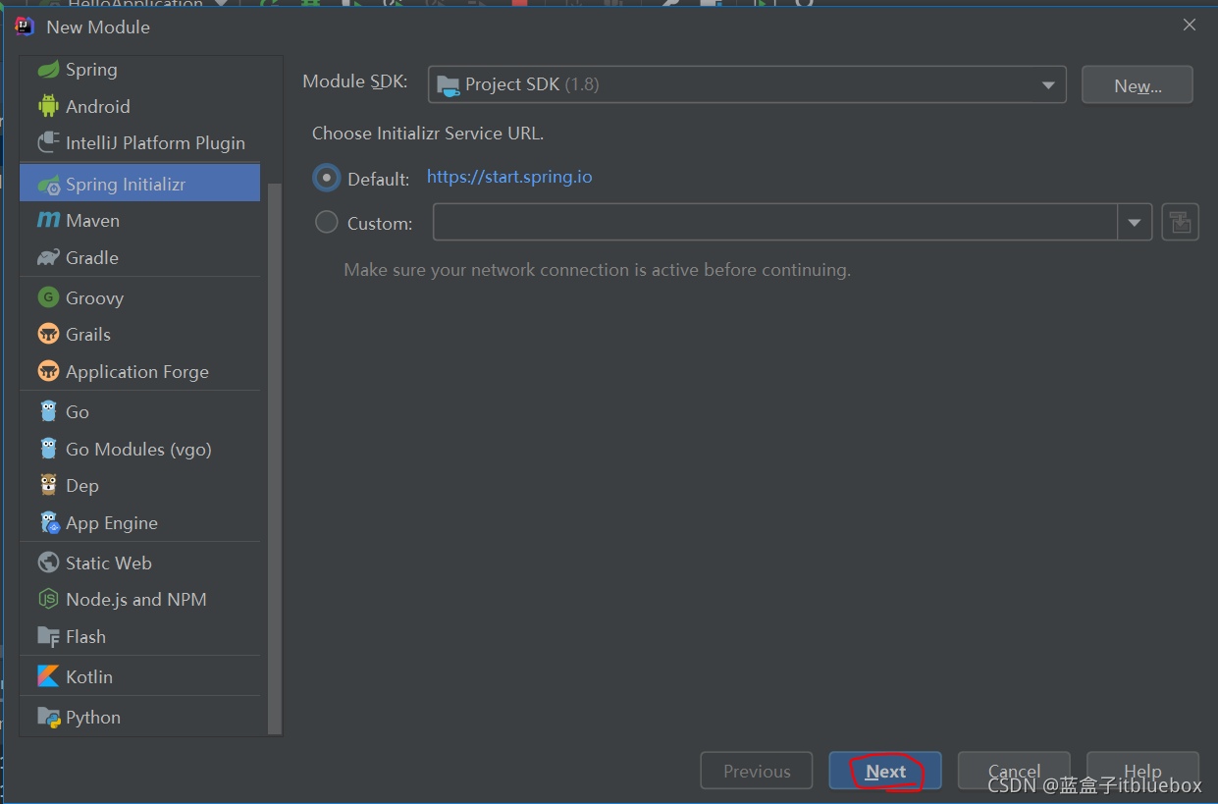The image size is (1218, 804).
Task: Open the https://start.spring.io link
Action: coord(509,178)
